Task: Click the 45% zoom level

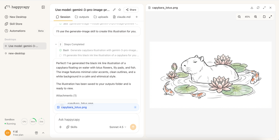Action: tap(247, 17)
